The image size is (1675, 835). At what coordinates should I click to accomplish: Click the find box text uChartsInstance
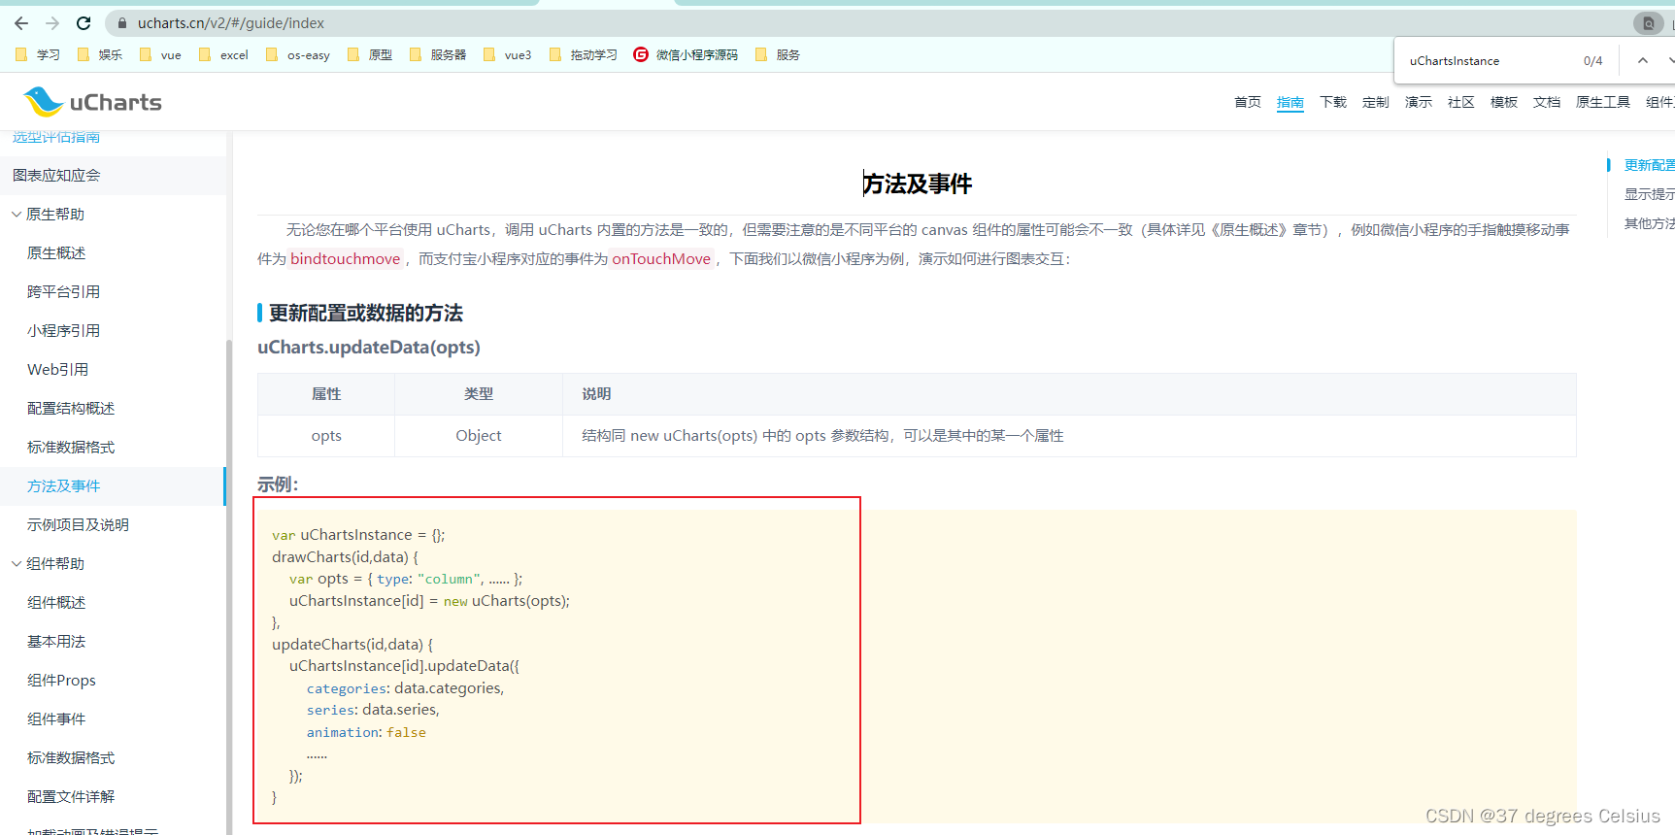(1455, 60)
